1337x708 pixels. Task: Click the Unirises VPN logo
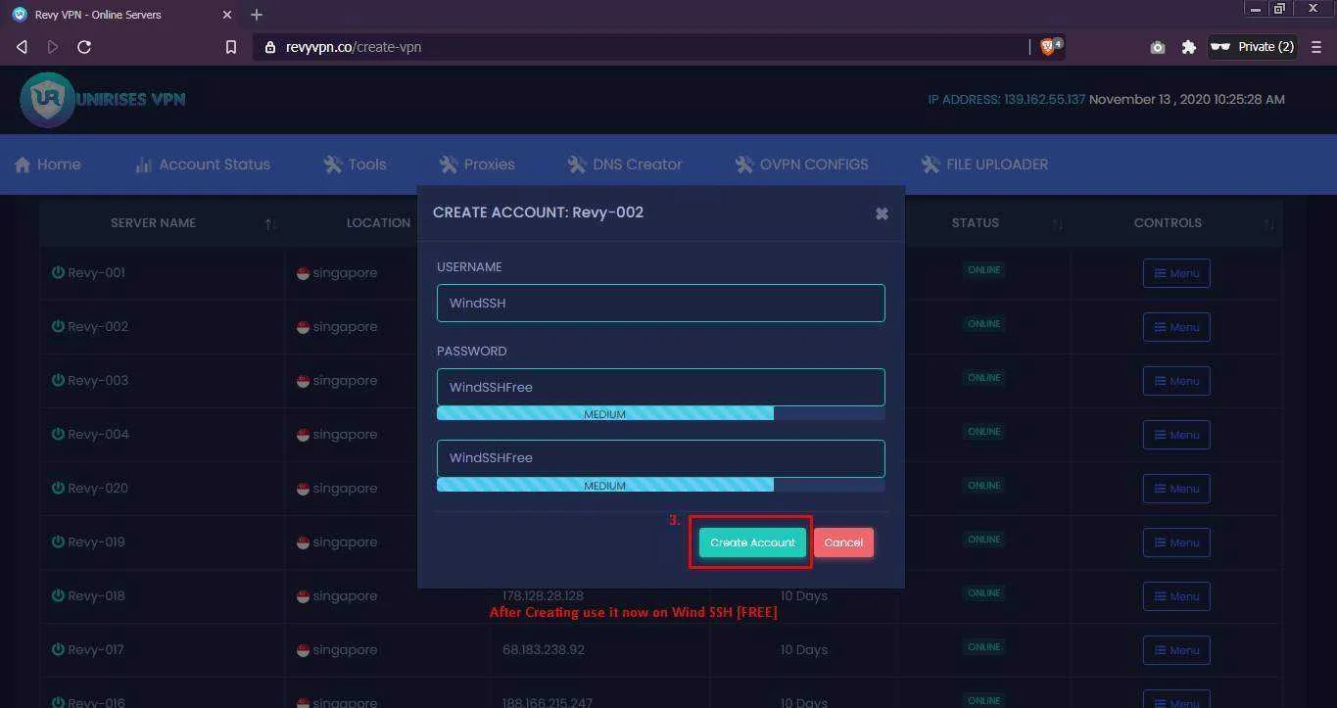103,99
